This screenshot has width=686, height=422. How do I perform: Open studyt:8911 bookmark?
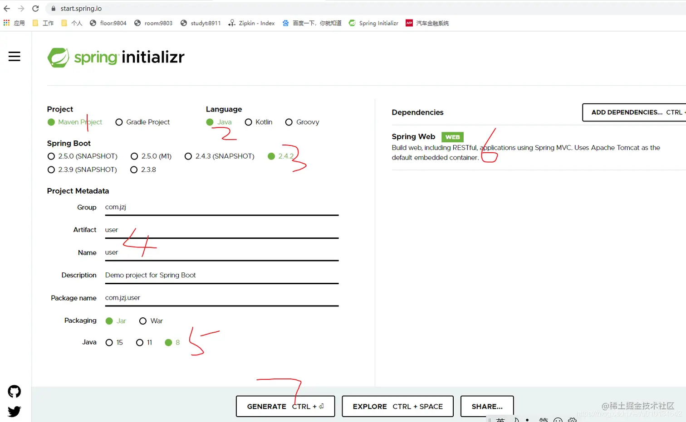click(201, 23)
